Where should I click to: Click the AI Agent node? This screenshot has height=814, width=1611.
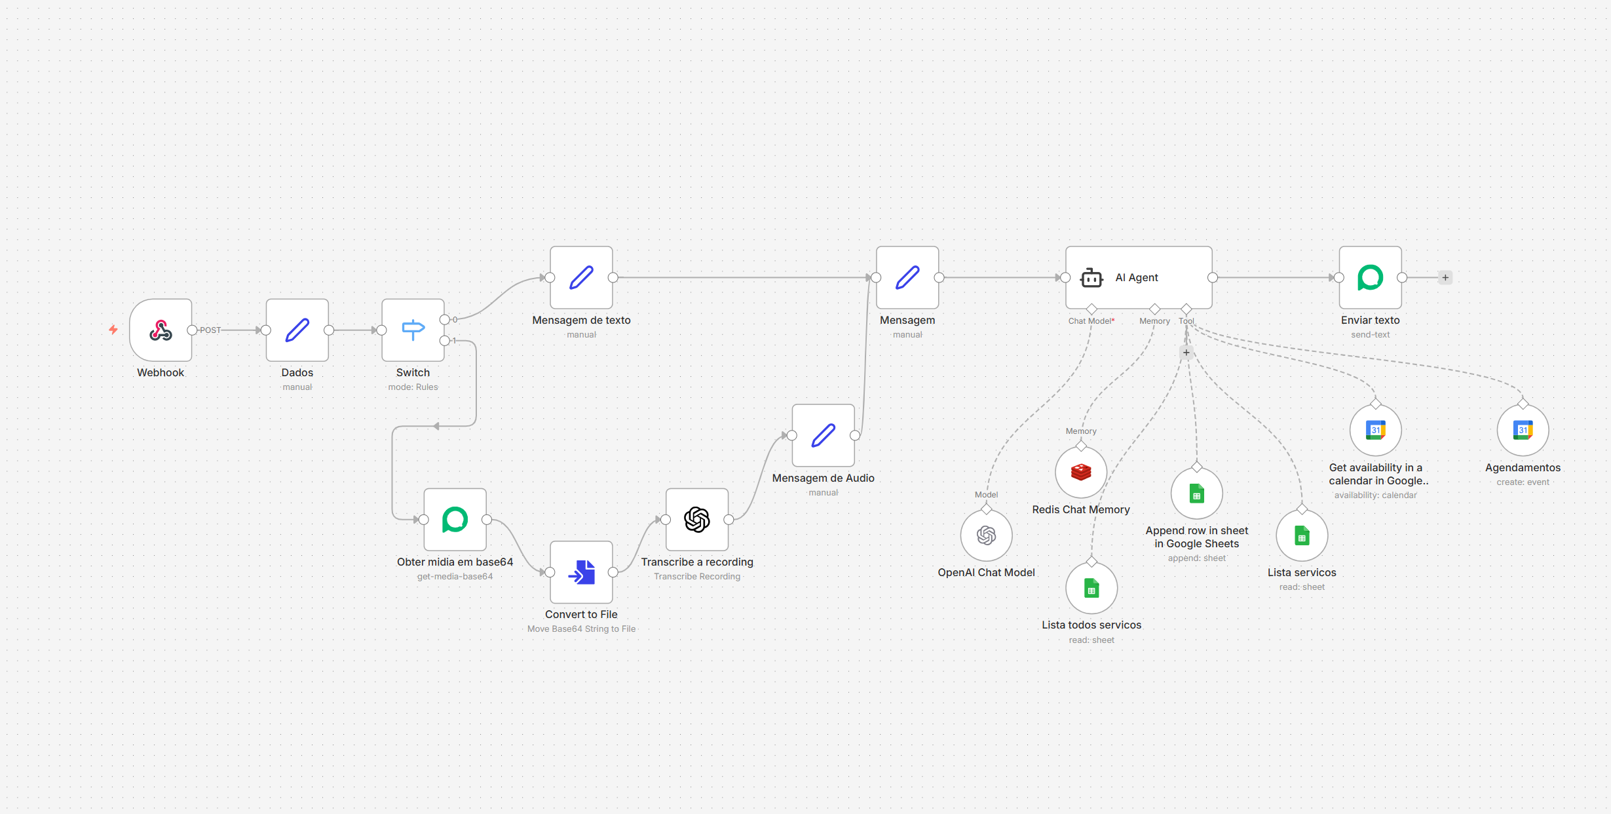coord(1138,277)
